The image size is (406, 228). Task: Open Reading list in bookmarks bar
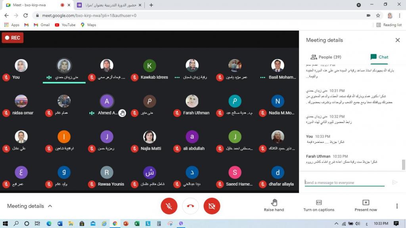pos(389,25)
